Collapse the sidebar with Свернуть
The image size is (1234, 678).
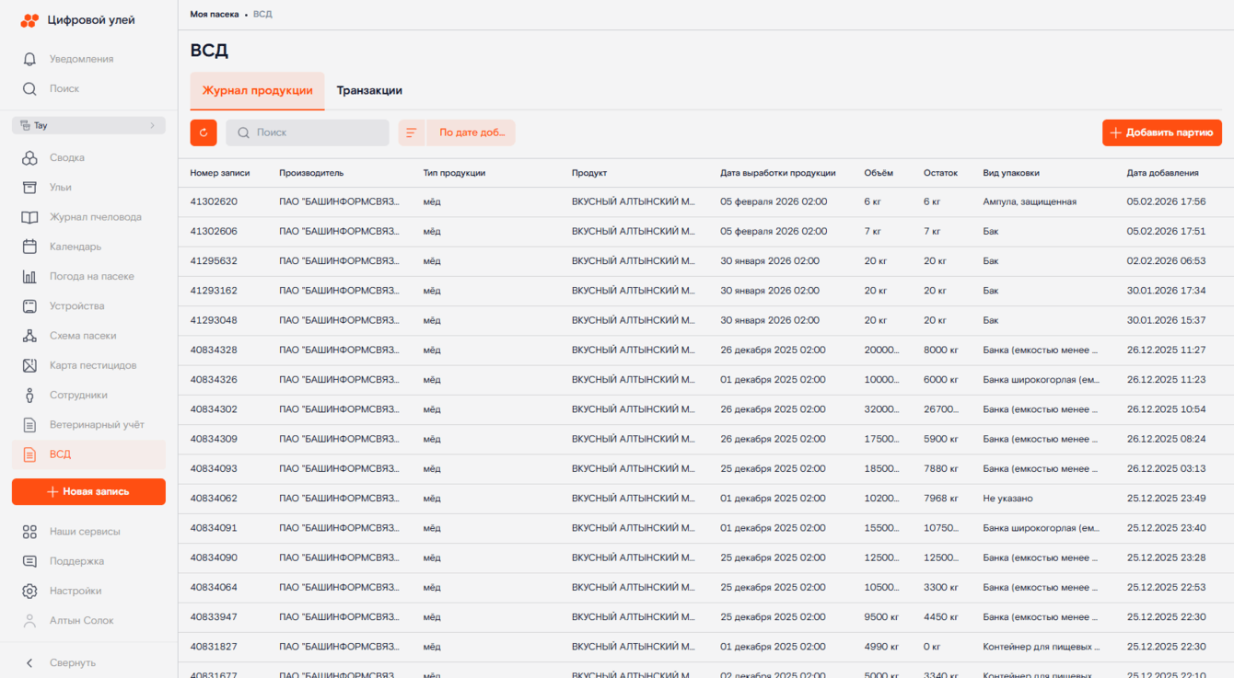coord(72,662)
